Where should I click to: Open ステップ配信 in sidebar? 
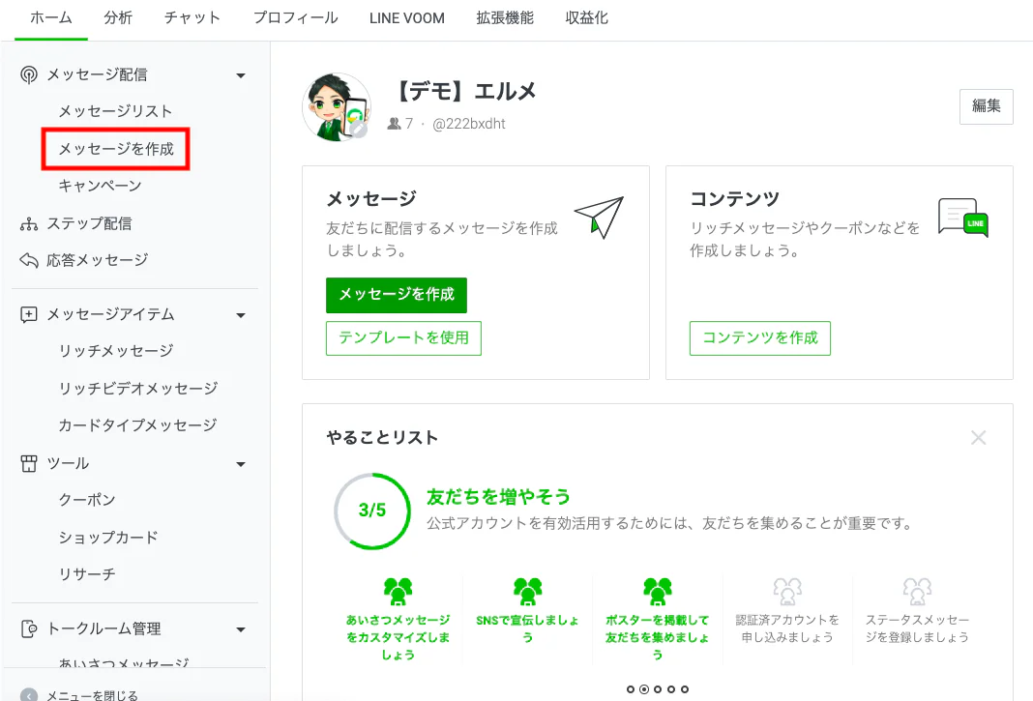(89, 224)
